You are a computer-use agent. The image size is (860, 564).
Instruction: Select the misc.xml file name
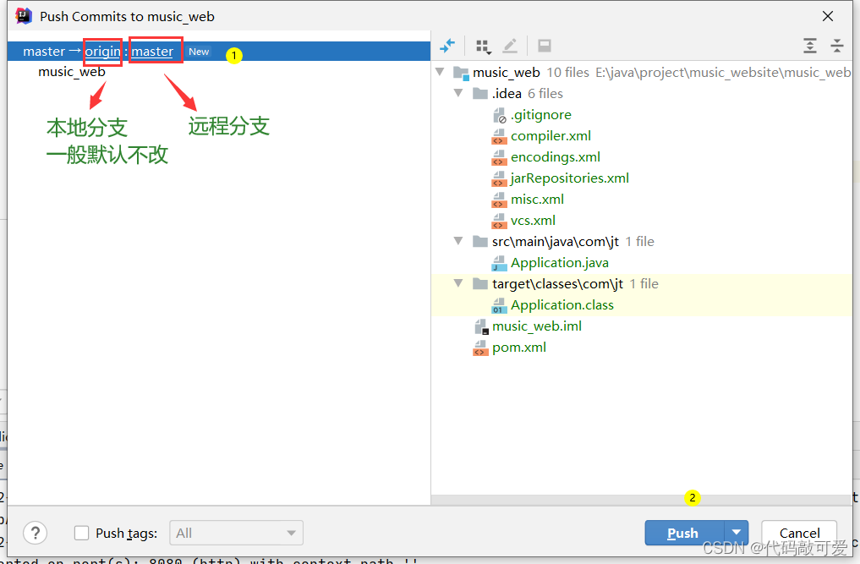[x=538, y=200]
